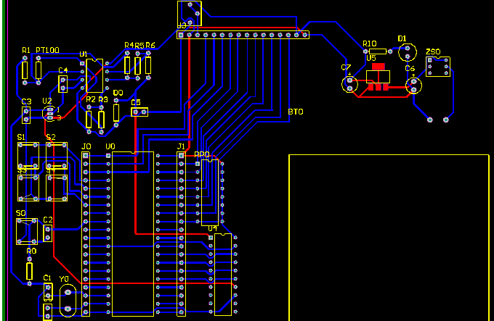
Task: Click the C2 designator label
Action: point(48,220)
